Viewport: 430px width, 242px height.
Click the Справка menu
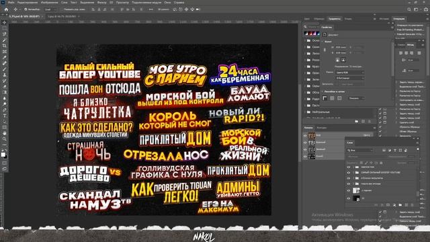179,3
